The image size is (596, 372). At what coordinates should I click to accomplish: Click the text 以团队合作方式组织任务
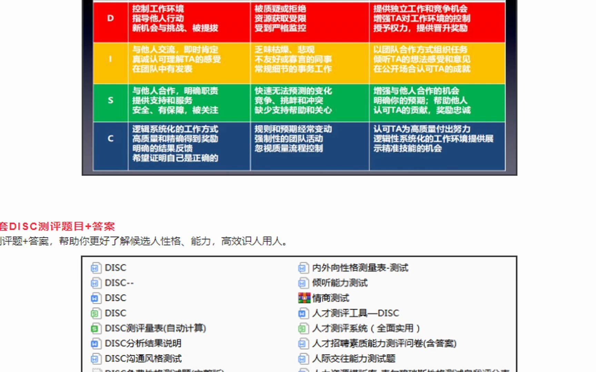[420, 50]
